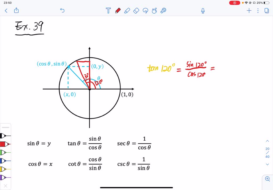
Task: Tap the (0, y) point label
Action: [x=97, y=66]
